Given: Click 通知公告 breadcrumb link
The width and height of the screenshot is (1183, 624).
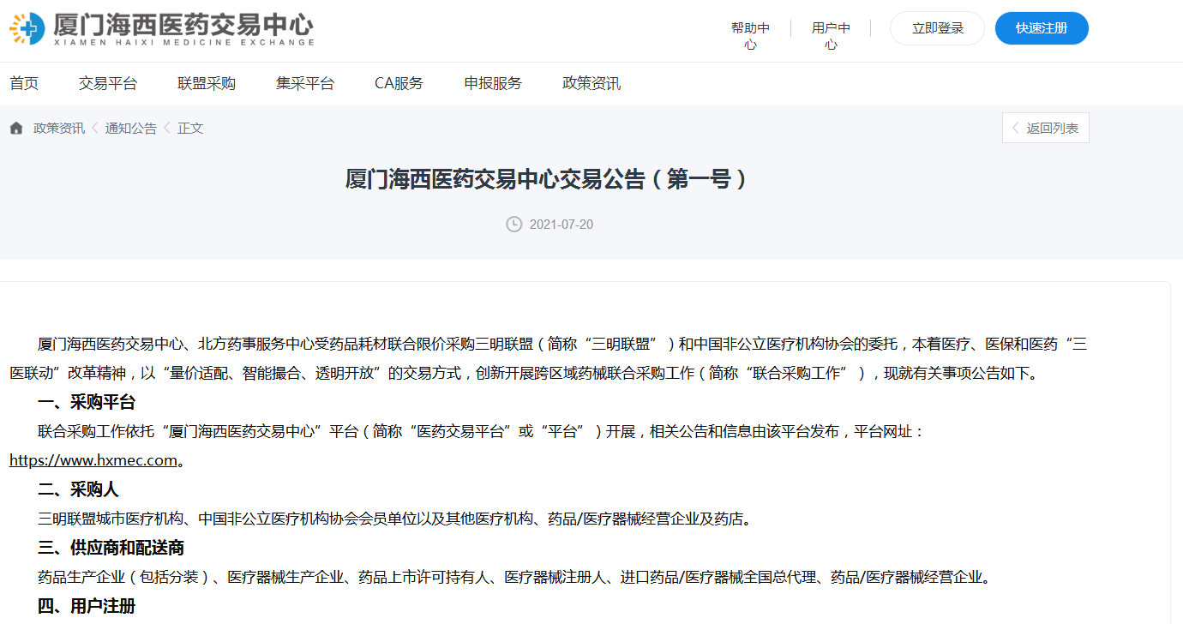Looking at the screenshot, I should (131, 128).
